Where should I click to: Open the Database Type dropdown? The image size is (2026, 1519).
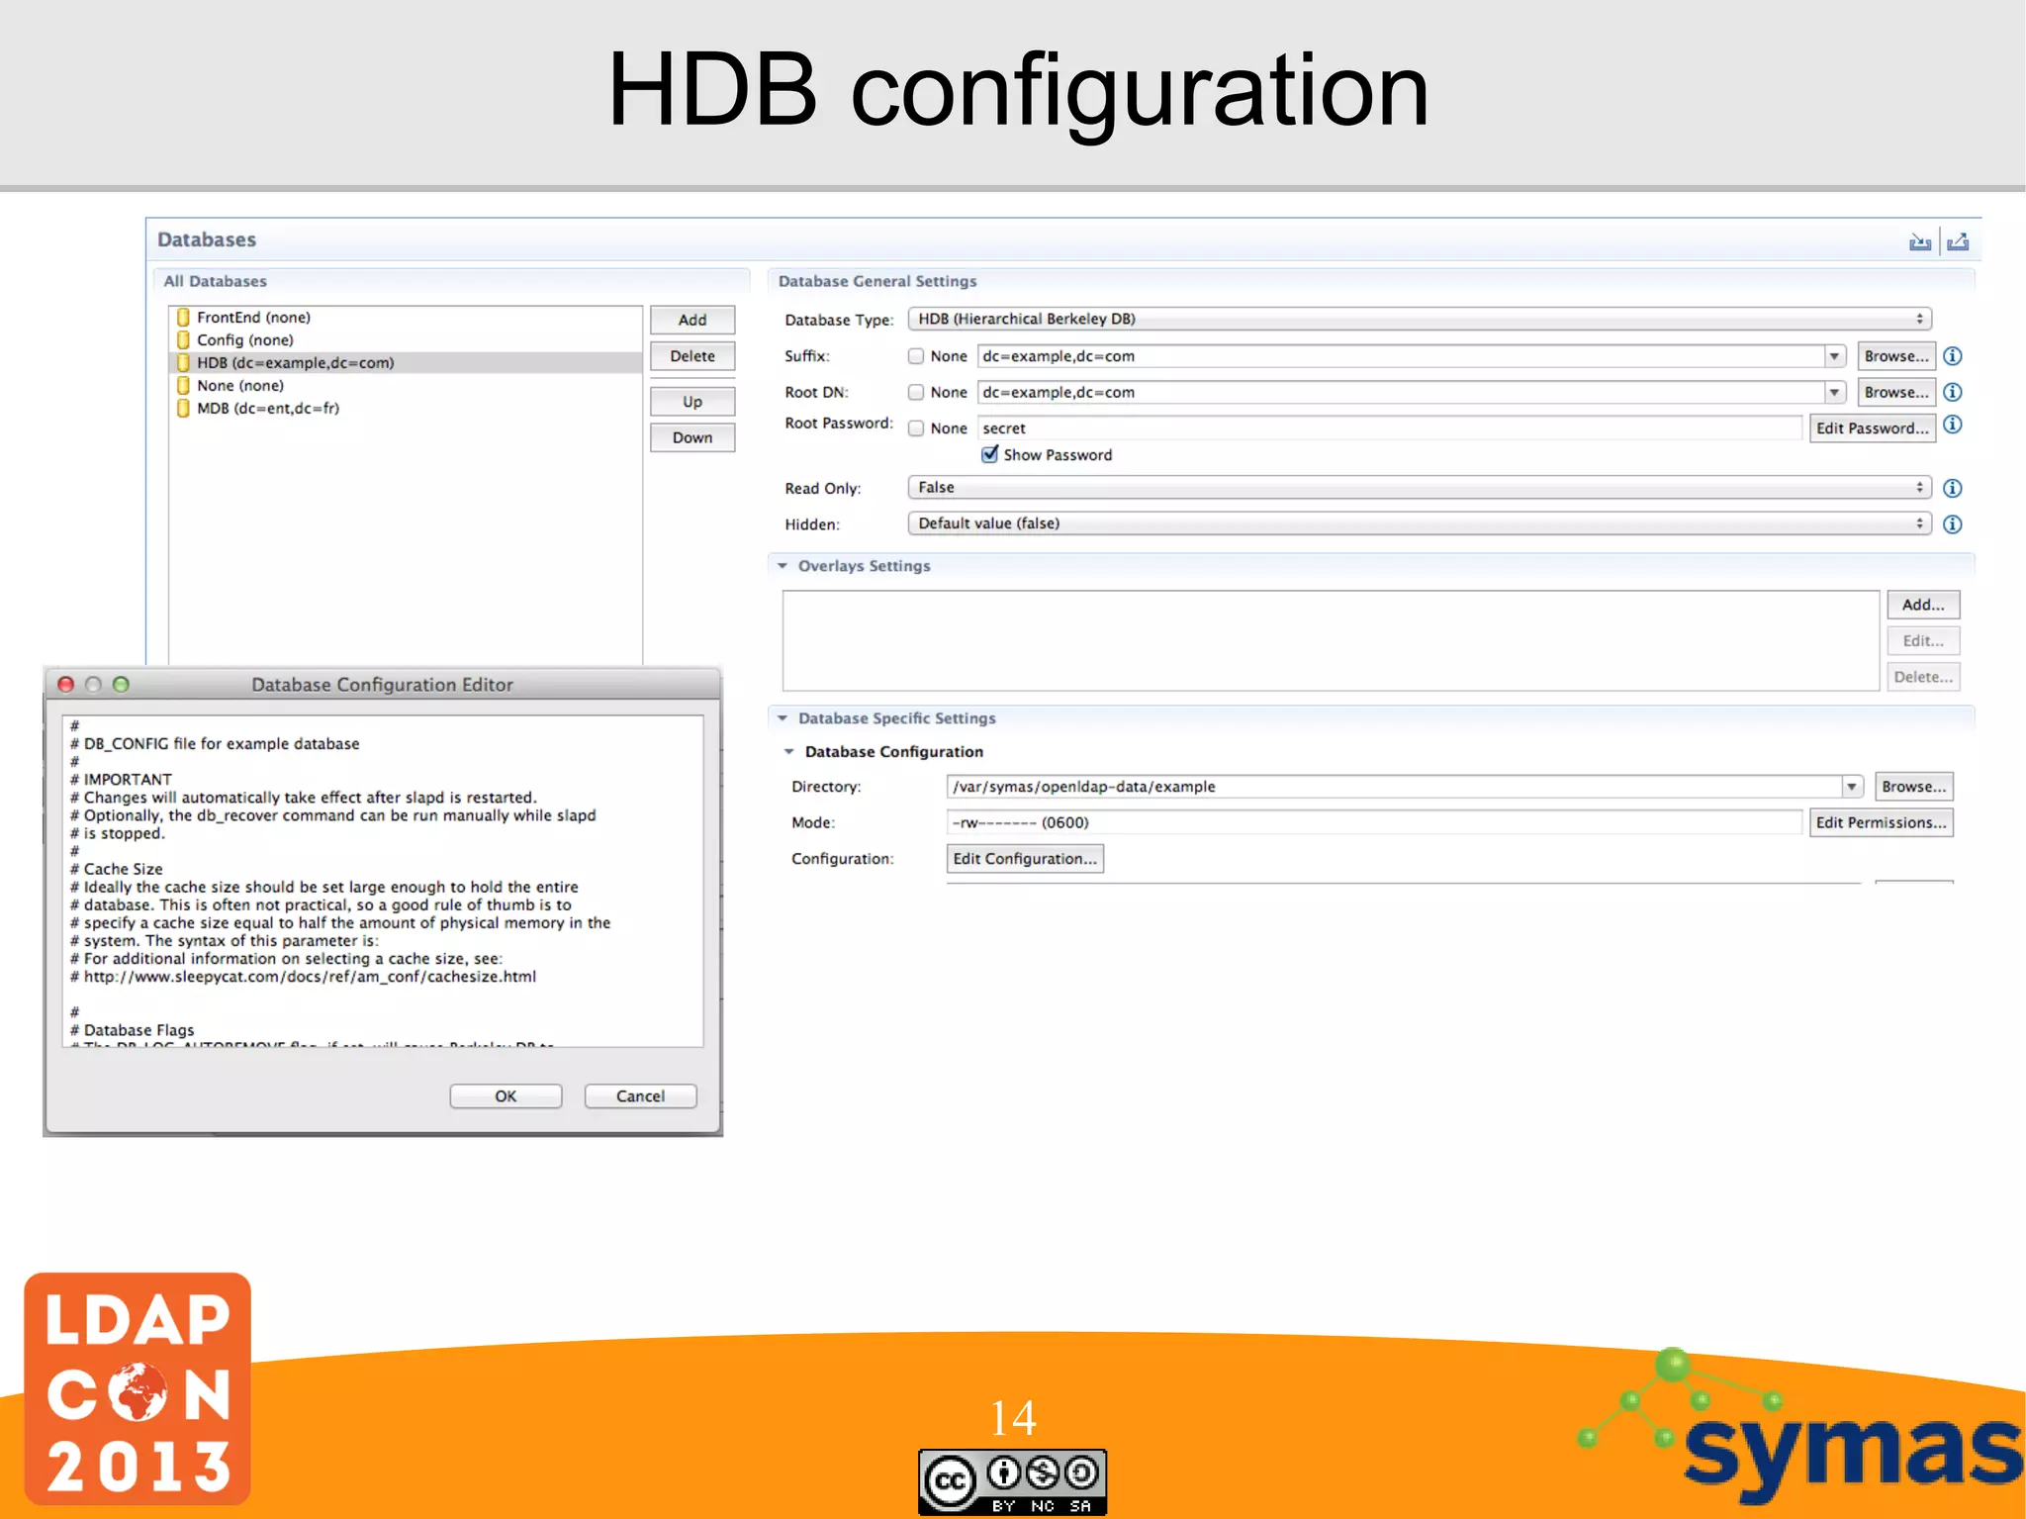1420,319
